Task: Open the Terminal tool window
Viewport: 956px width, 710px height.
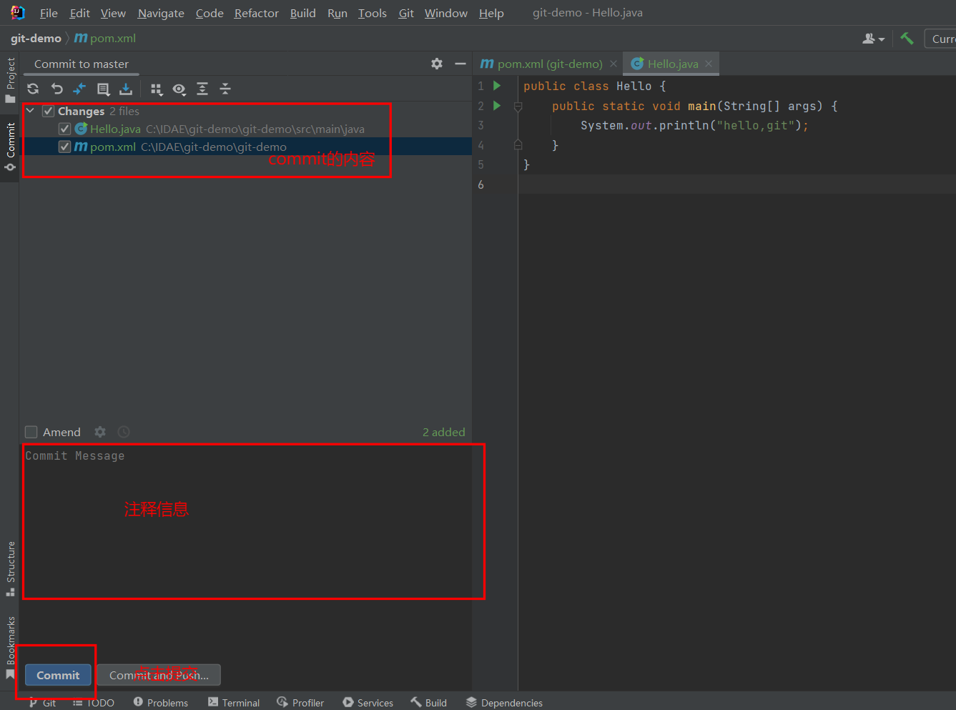Action: [x=234, y=702]
